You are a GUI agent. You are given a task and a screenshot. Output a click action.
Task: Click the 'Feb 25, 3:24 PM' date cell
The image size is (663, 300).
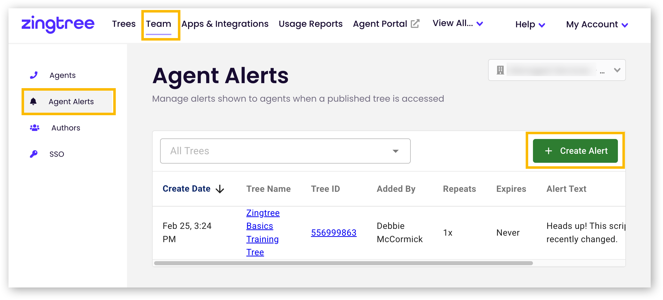pyautogui.click(x=187, y=232)
